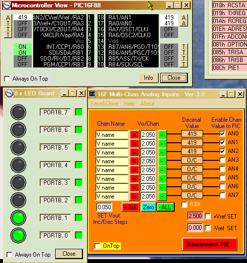Increase voltage on the AN1 channel row
This screenshot has width=247, height=263.
click(x=134, y=144)
